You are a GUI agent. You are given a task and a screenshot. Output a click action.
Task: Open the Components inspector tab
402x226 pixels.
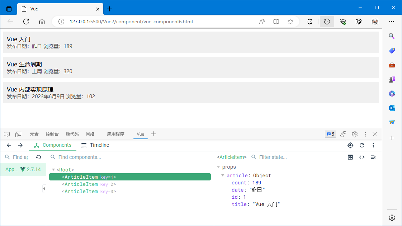pyautogui.click(x=53, y=145)
